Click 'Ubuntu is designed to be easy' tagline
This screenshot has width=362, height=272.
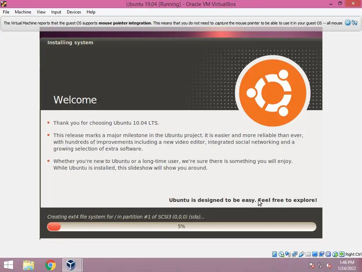pyautogui.click(x=243, y=200)
